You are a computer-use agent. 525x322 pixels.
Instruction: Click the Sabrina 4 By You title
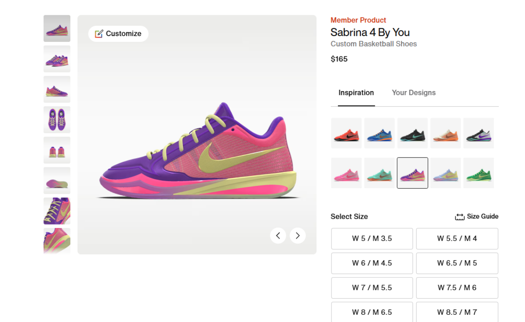(x=370, y=32)
